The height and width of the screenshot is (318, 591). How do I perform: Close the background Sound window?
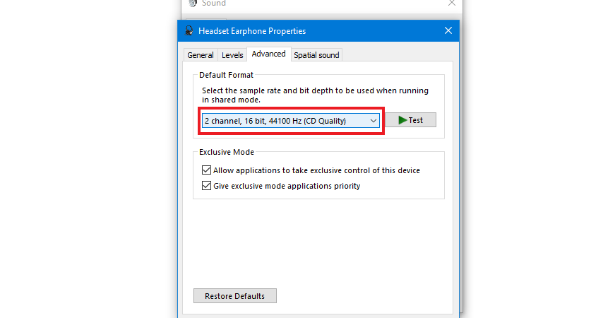[x=452, y=3]
